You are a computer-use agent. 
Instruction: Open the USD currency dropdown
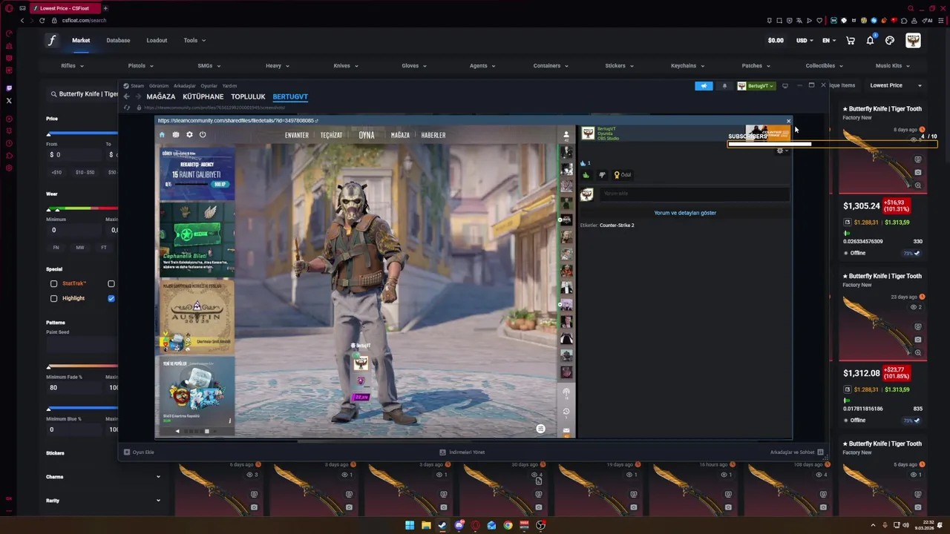pos(805,41)
